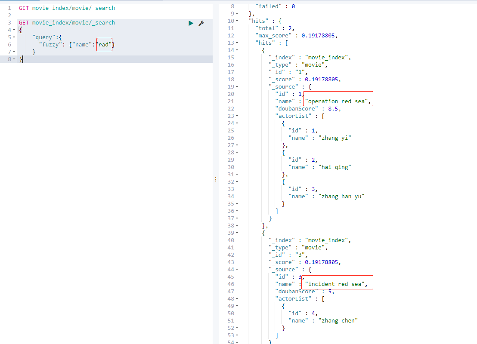477x344 pixels.
Task: Collapse "_source" block at line 44
Action: pos(237,270)
